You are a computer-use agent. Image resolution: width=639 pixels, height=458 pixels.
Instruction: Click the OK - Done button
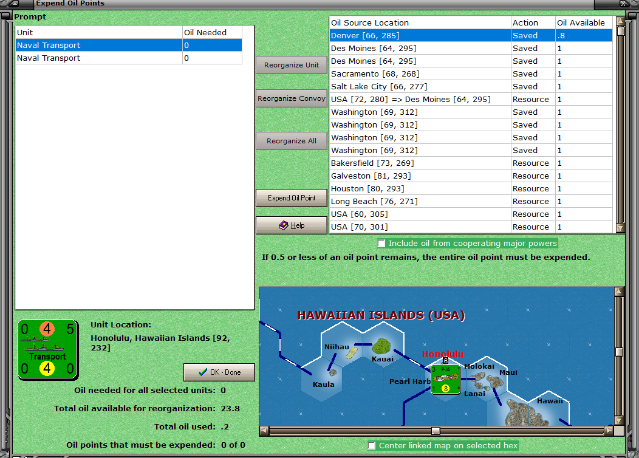tap(219, 372)
